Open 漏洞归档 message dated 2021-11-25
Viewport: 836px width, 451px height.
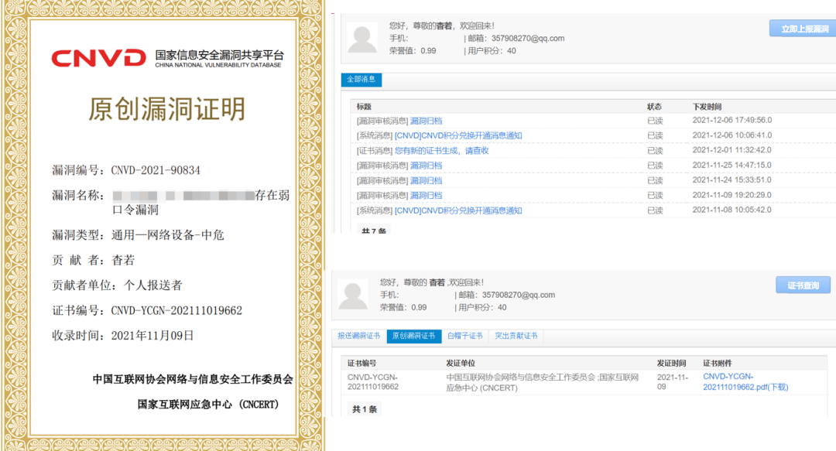tap(426, 166)
